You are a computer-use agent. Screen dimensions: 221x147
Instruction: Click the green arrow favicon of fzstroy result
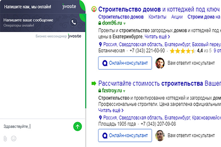(94, 83)
